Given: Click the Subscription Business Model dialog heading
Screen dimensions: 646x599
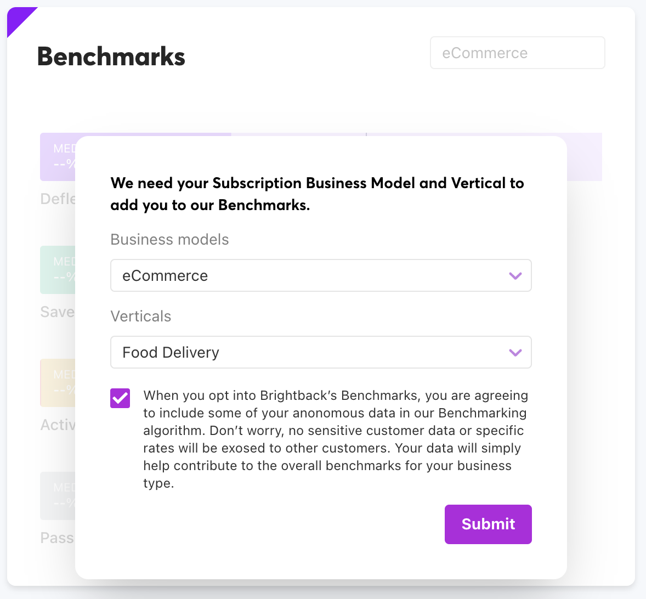Looking at the screenshot, I should 317,194.
